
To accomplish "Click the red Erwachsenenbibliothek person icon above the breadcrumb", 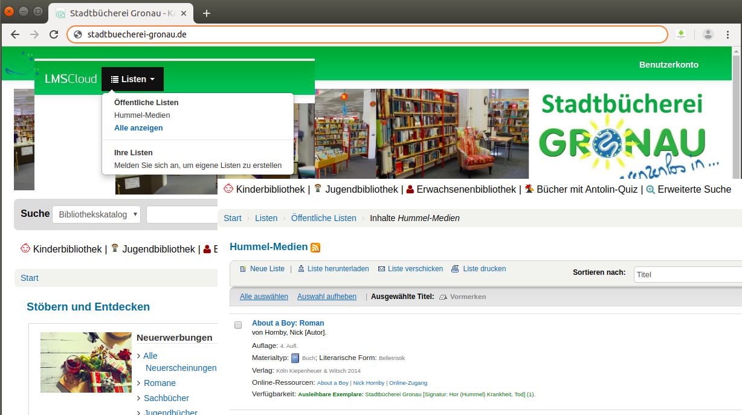I will tap(410, 190).
